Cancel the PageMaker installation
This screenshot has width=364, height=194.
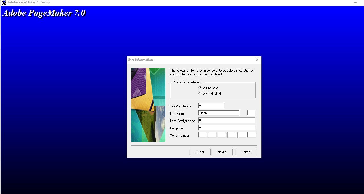point(246,152)
